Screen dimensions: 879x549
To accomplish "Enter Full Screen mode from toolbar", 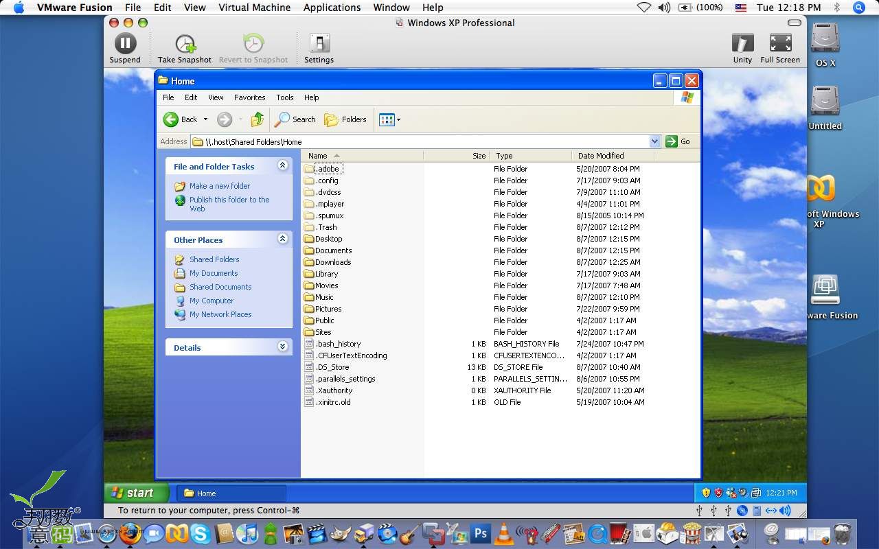I will (780, 43).
